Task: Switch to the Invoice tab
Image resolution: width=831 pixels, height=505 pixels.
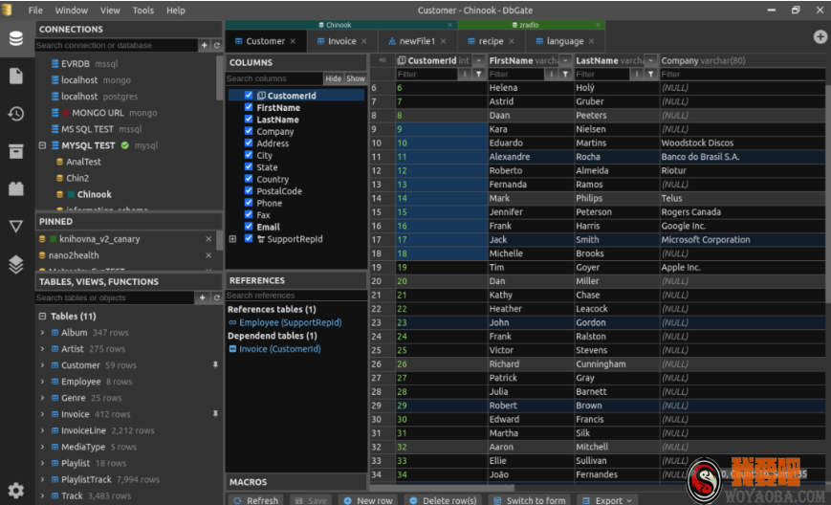Action: (x=341, y=41)
